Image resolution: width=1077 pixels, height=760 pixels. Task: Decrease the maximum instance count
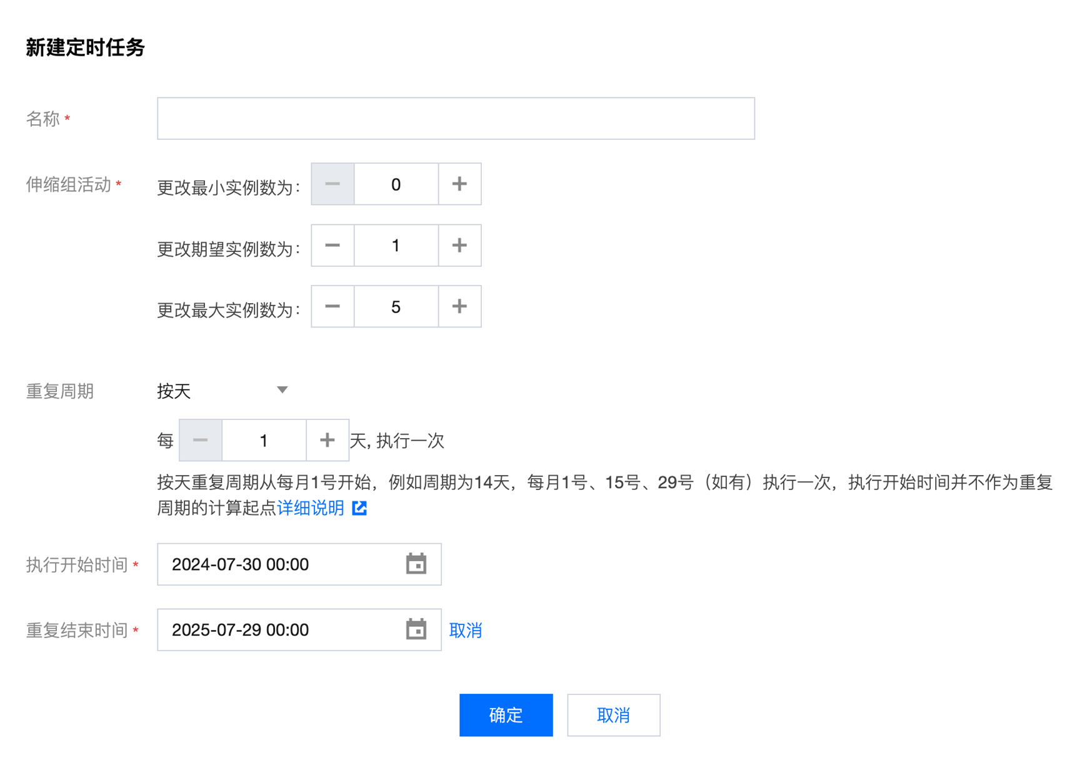pyautogui.click(x=333, y=306)
